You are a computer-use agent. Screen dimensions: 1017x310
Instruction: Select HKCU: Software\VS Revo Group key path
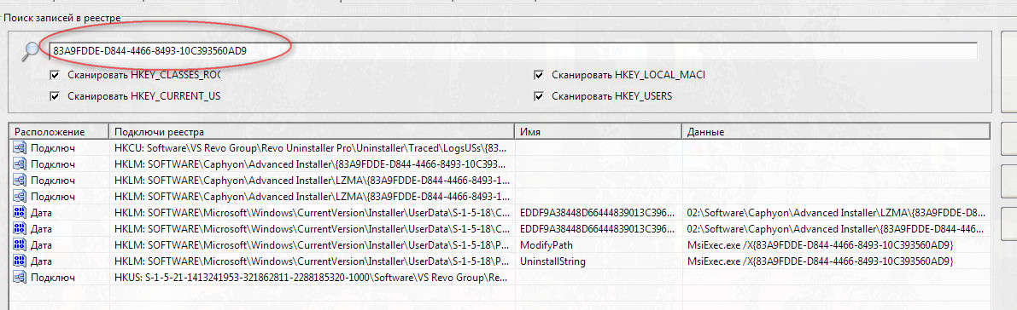pyautogui.click(x=311, y=148)
